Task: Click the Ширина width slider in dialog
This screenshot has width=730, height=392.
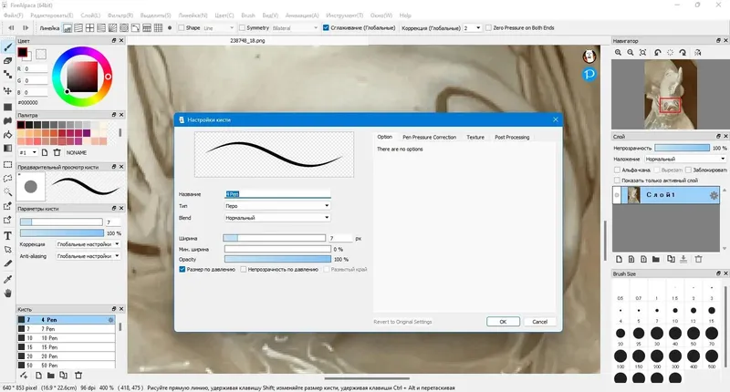Action: pyautogui.click(x=275, y=238)
